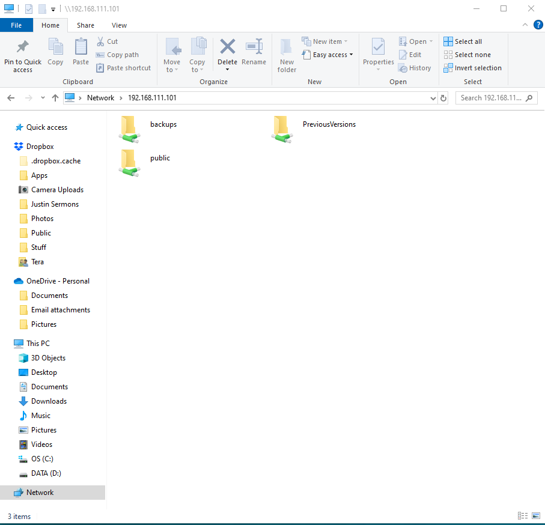Switch to details view icon in status bar
Viewport: 545px width, 525px height.
[x=523, y=515]
